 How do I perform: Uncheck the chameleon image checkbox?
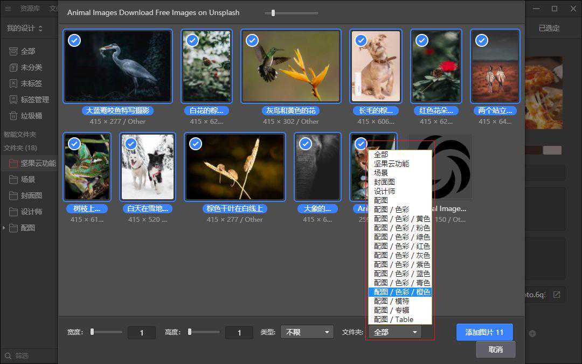[x=74, y=144]
